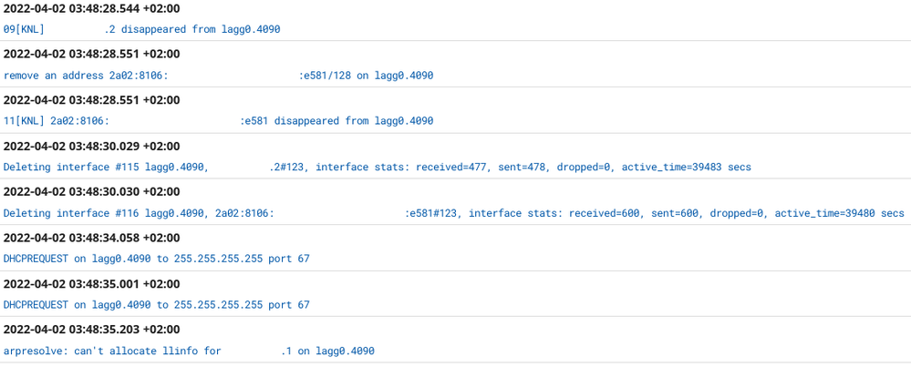
Task: Open the 'remove an address' log message
Action: 218,76
